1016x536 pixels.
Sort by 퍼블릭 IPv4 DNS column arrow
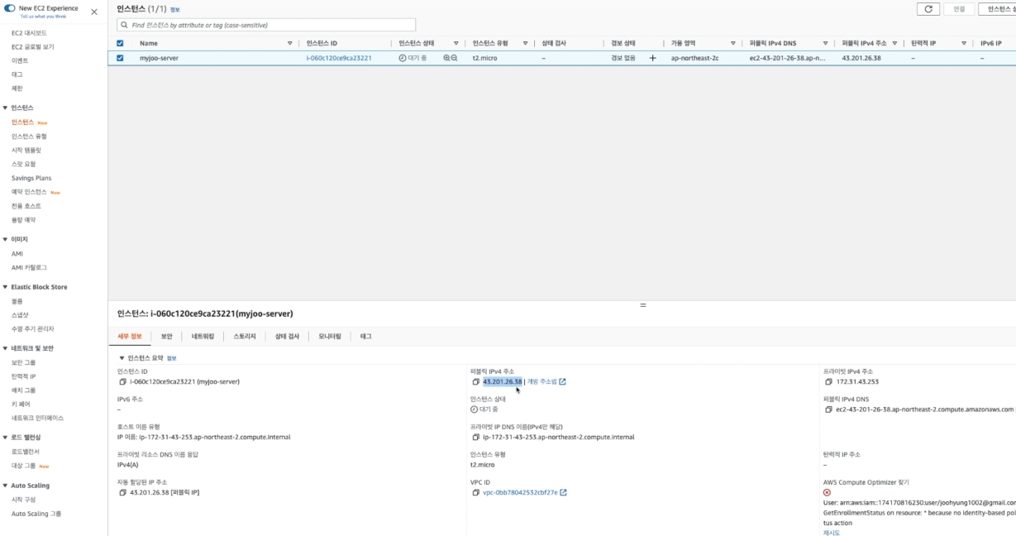(x=825, y=43)
